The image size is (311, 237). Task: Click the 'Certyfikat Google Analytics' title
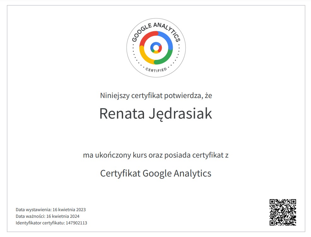(x=156, y=173)
